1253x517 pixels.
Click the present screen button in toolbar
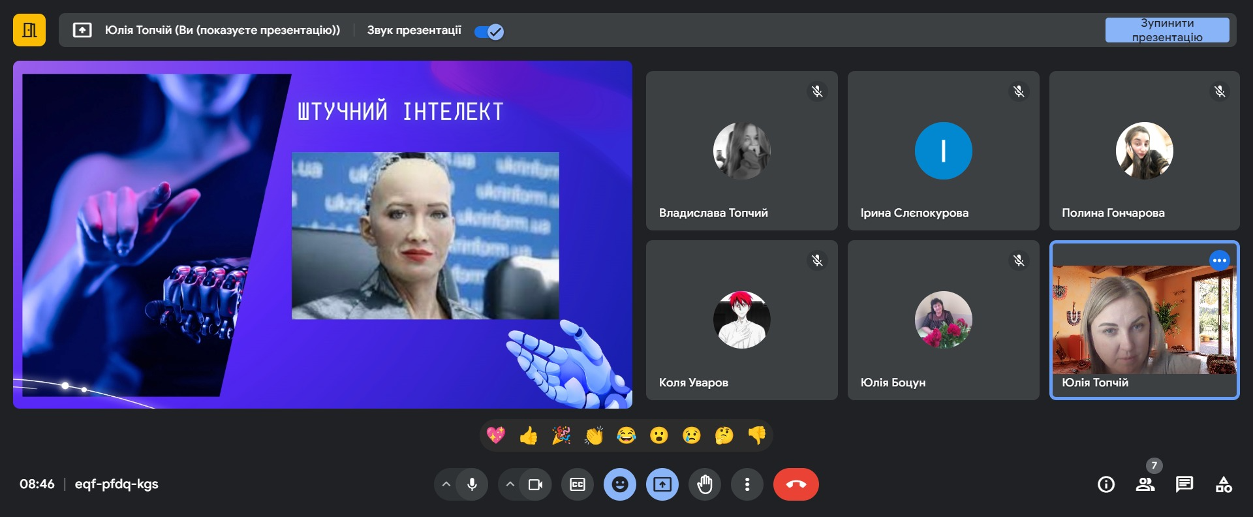point(662,484)
